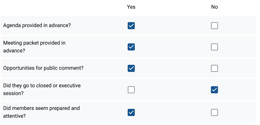260x125 pixels.
Task: Uncheck No for closed or executive session
Action: click(x=214, y=90)
